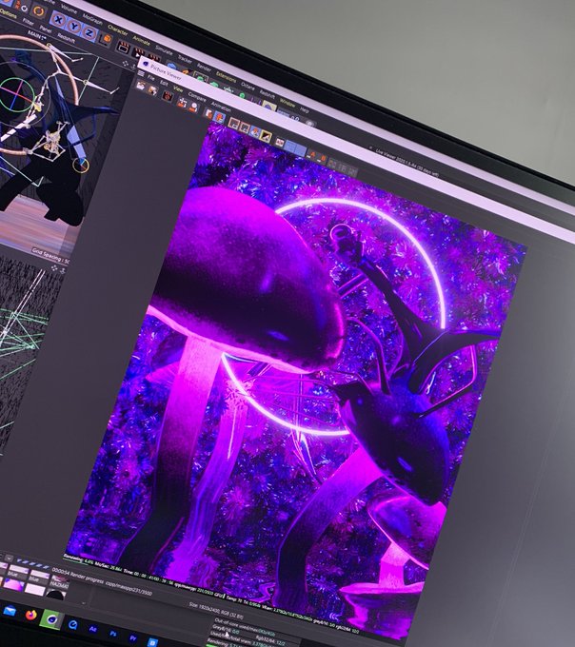The image size is (575, 647).
Task: Open the Animate menu
Action: [x=142, y=40]
